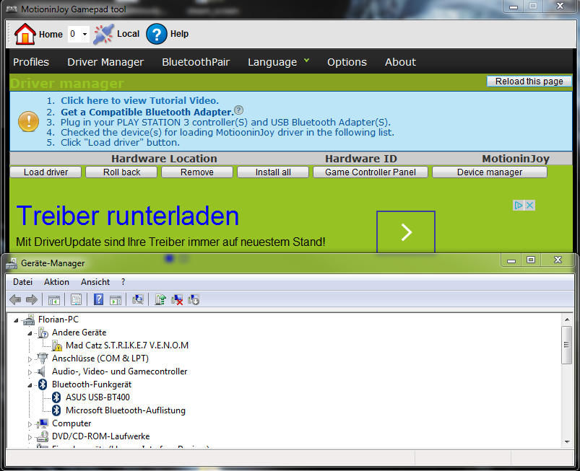Click the Bluetooth icon beside Microsoft Bluetooth-Auflistung
The image size is (580, 471).
[x=56, y=410]
